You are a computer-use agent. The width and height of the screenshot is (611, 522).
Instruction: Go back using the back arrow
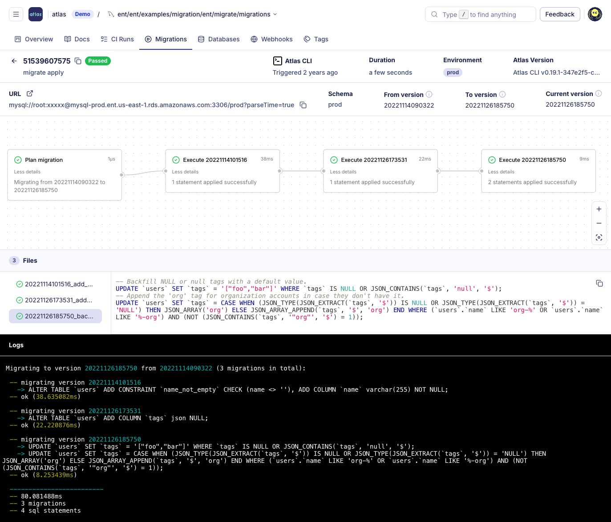click(x=14, y=61)
